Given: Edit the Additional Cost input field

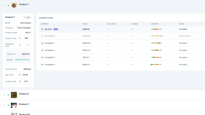Looking at the screenshot, I should tap(24, 45).
